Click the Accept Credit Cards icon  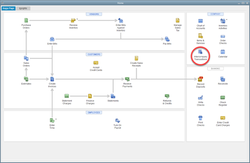96,63
